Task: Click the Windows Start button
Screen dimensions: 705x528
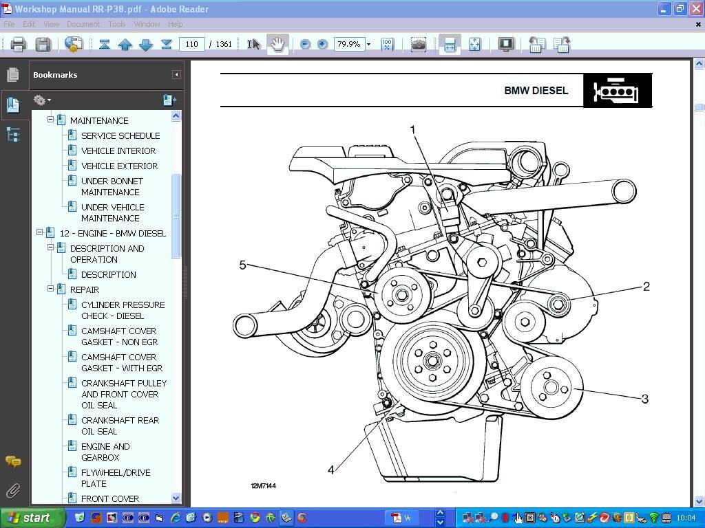Action: click(x=32, y=518)
